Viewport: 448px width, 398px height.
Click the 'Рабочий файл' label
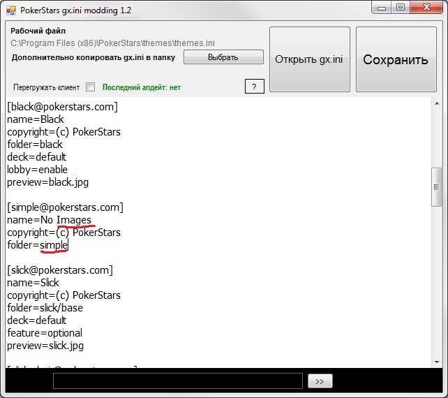(x=38, y=31)
